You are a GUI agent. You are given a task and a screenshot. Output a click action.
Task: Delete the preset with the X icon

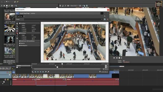click(107, 19)
